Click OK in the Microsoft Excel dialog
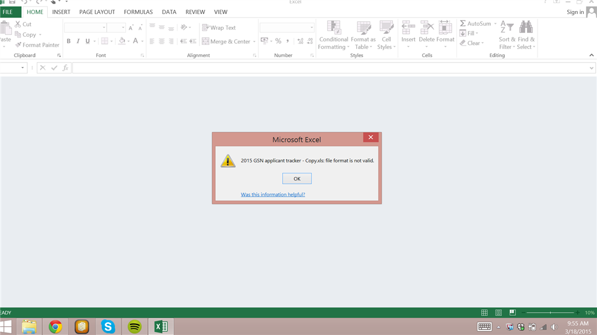The height and width of the screenshot is (335, 597). point(297,179)
